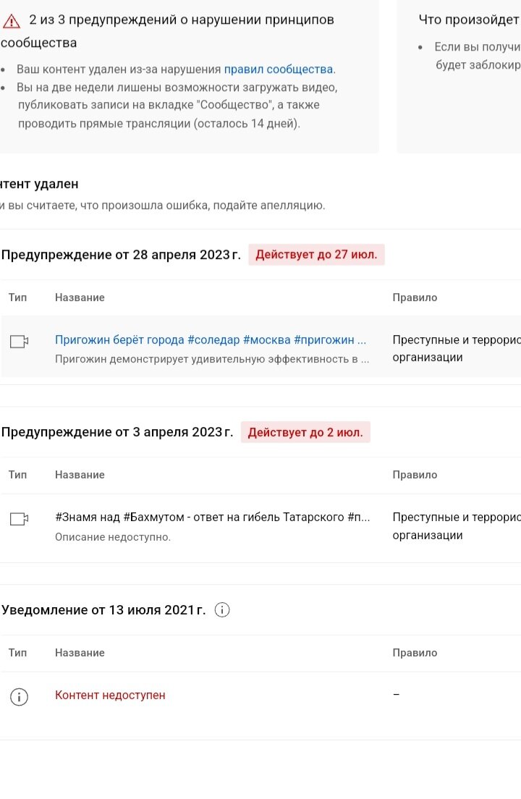521x799 pixels.
Task: Click the "Действует до 27 июл." badge
Action: pos(316,255)
